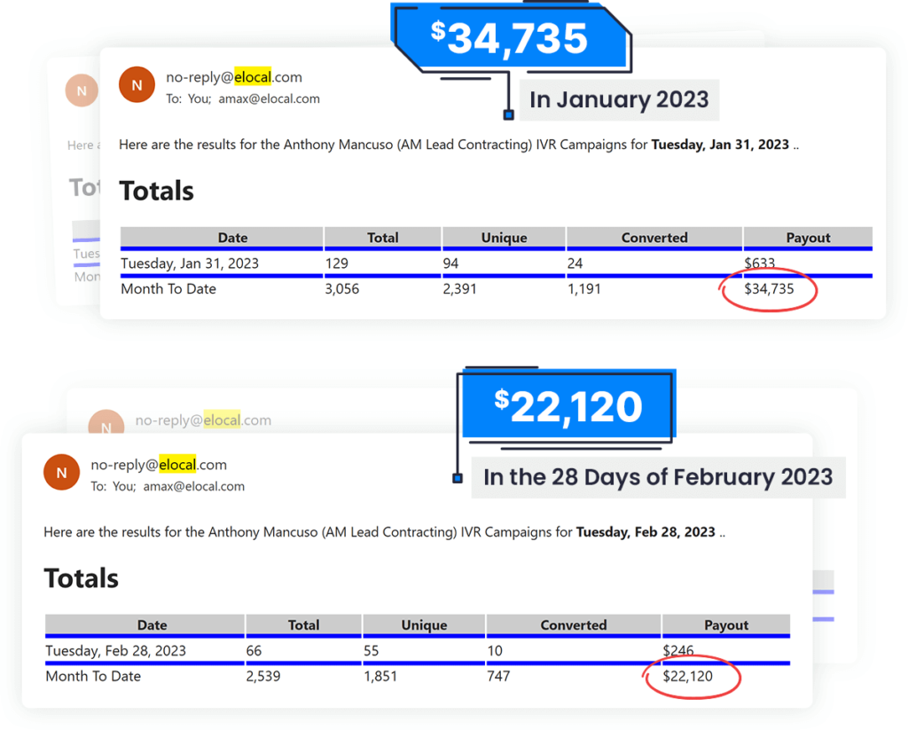Select 'In the 28 Days of February 2023' label
Viewport: 908px width, 730px height.
657,477
